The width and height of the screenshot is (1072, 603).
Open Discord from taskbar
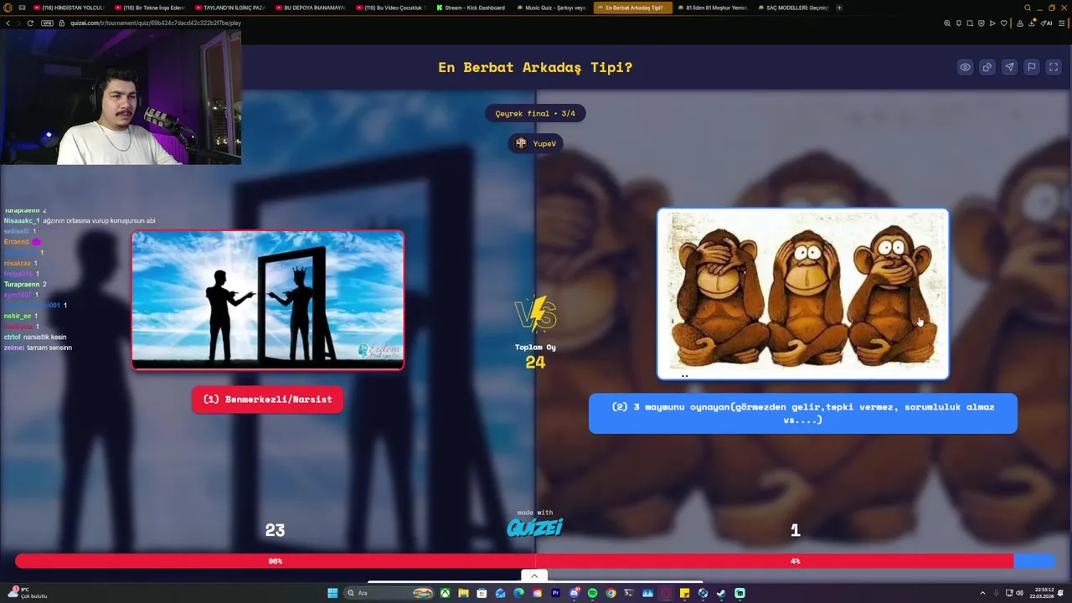(x=574, y=593)
